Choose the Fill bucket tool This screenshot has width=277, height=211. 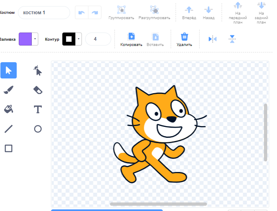[9, 109]
